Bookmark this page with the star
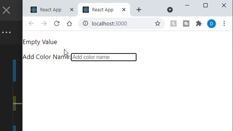The width and height of the screenshot is (233, 131). click(x=158, y=23)
